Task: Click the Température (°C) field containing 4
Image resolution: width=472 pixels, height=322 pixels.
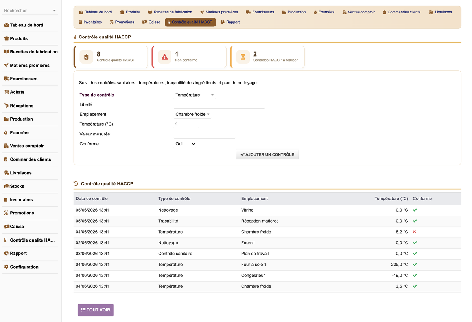Action: 186,124
